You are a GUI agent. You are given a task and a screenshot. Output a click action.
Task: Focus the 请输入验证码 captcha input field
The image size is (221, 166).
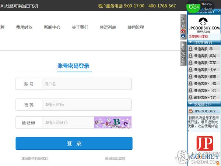click(x=68, y=122)
